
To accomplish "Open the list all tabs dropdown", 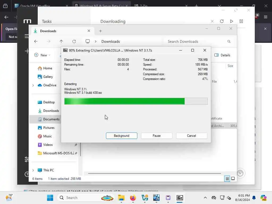I will [x=219, y=6].
